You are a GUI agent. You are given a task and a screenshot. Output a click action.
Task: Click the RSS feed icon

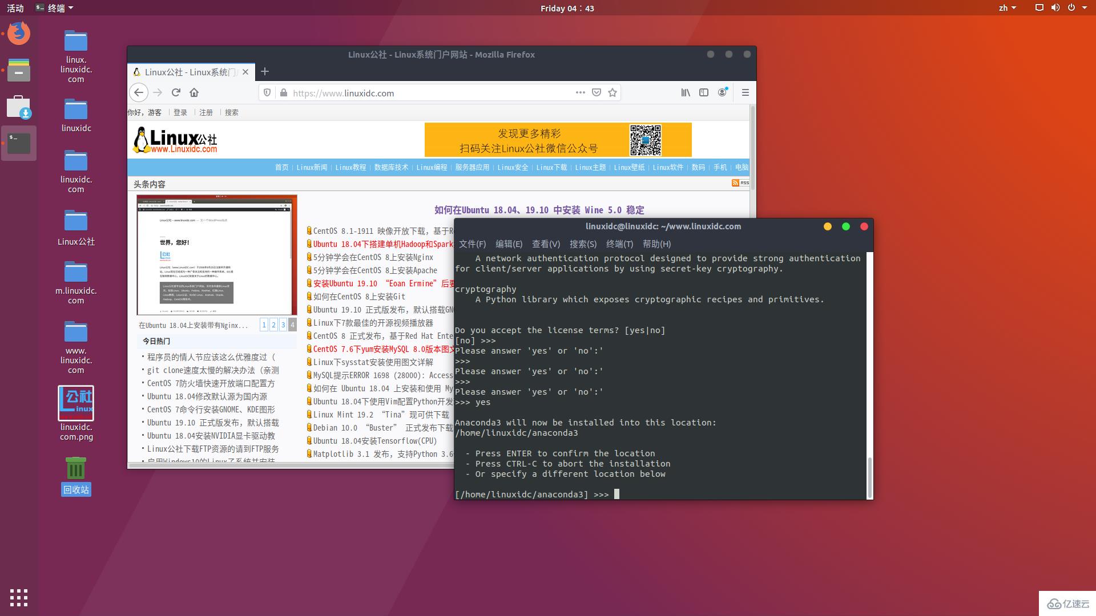pos(740,183)
